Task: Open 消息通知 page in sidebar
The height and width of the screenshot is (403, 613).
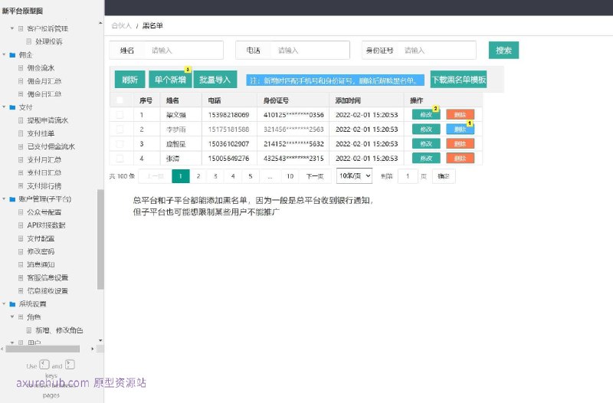Action: 41,264
